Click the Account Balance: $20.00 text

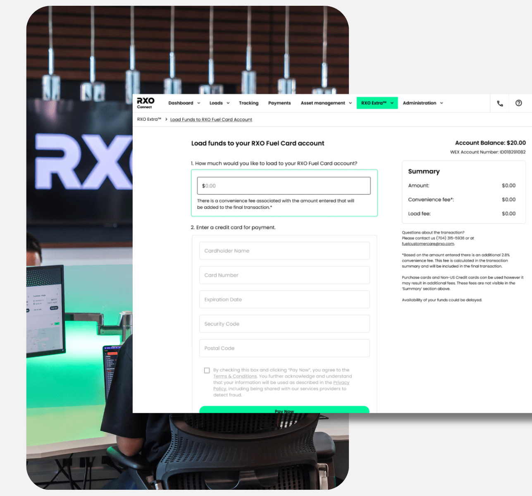(x=490, y=143)
